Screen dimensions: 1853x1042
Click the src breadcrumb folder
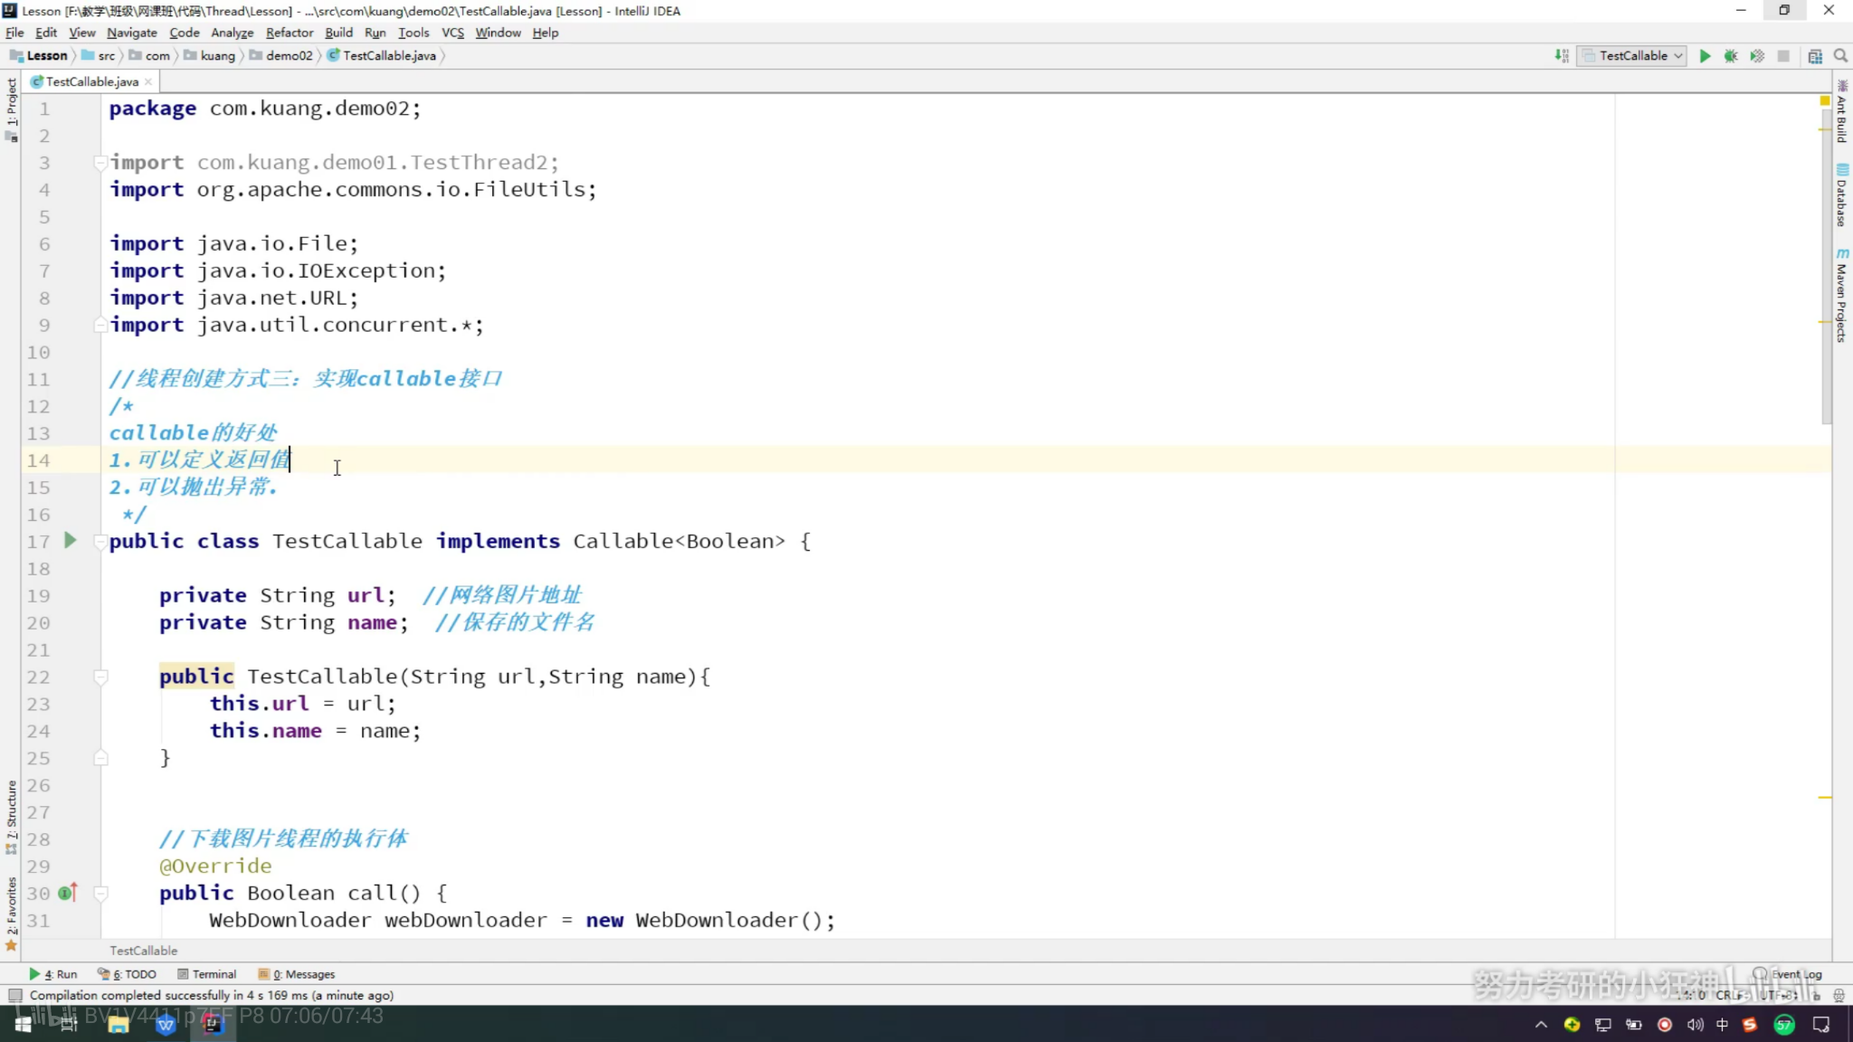coord(99,56)
